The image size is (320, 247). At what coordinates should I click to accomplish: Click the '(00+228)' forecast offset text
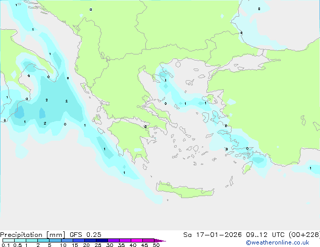point(304,235)
